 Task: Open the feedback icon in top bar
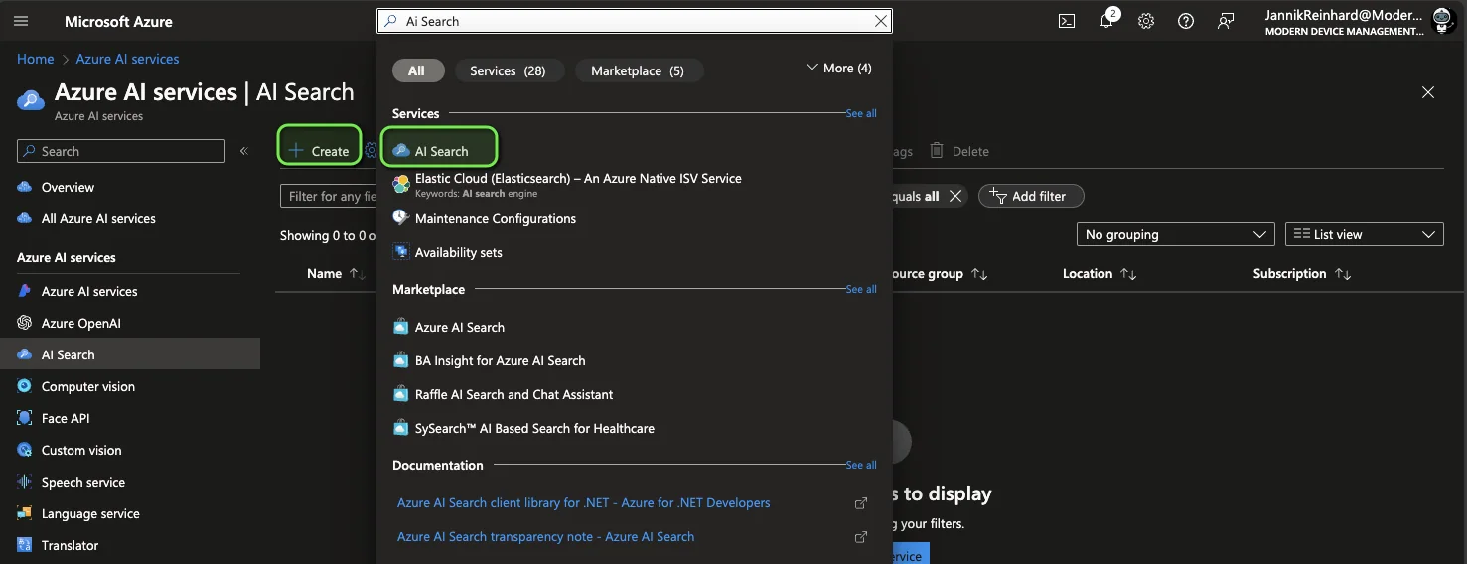tap(1226, 21)
